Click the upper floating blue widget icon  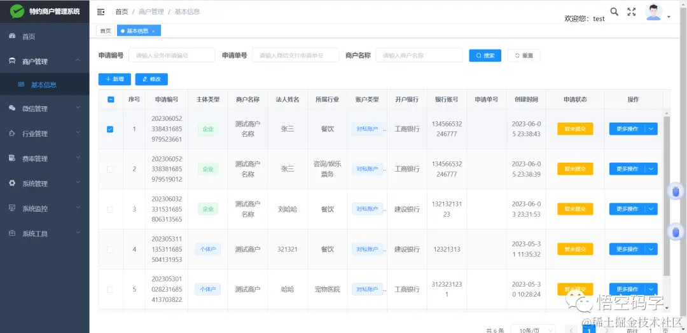tap(676, 192)
